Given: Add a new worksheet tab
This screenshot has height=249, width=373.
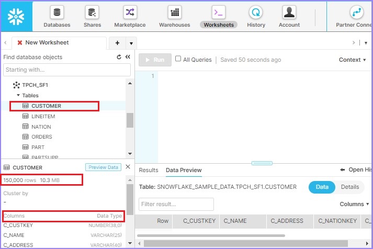Looking at the screenshot, I should [117, 43].
